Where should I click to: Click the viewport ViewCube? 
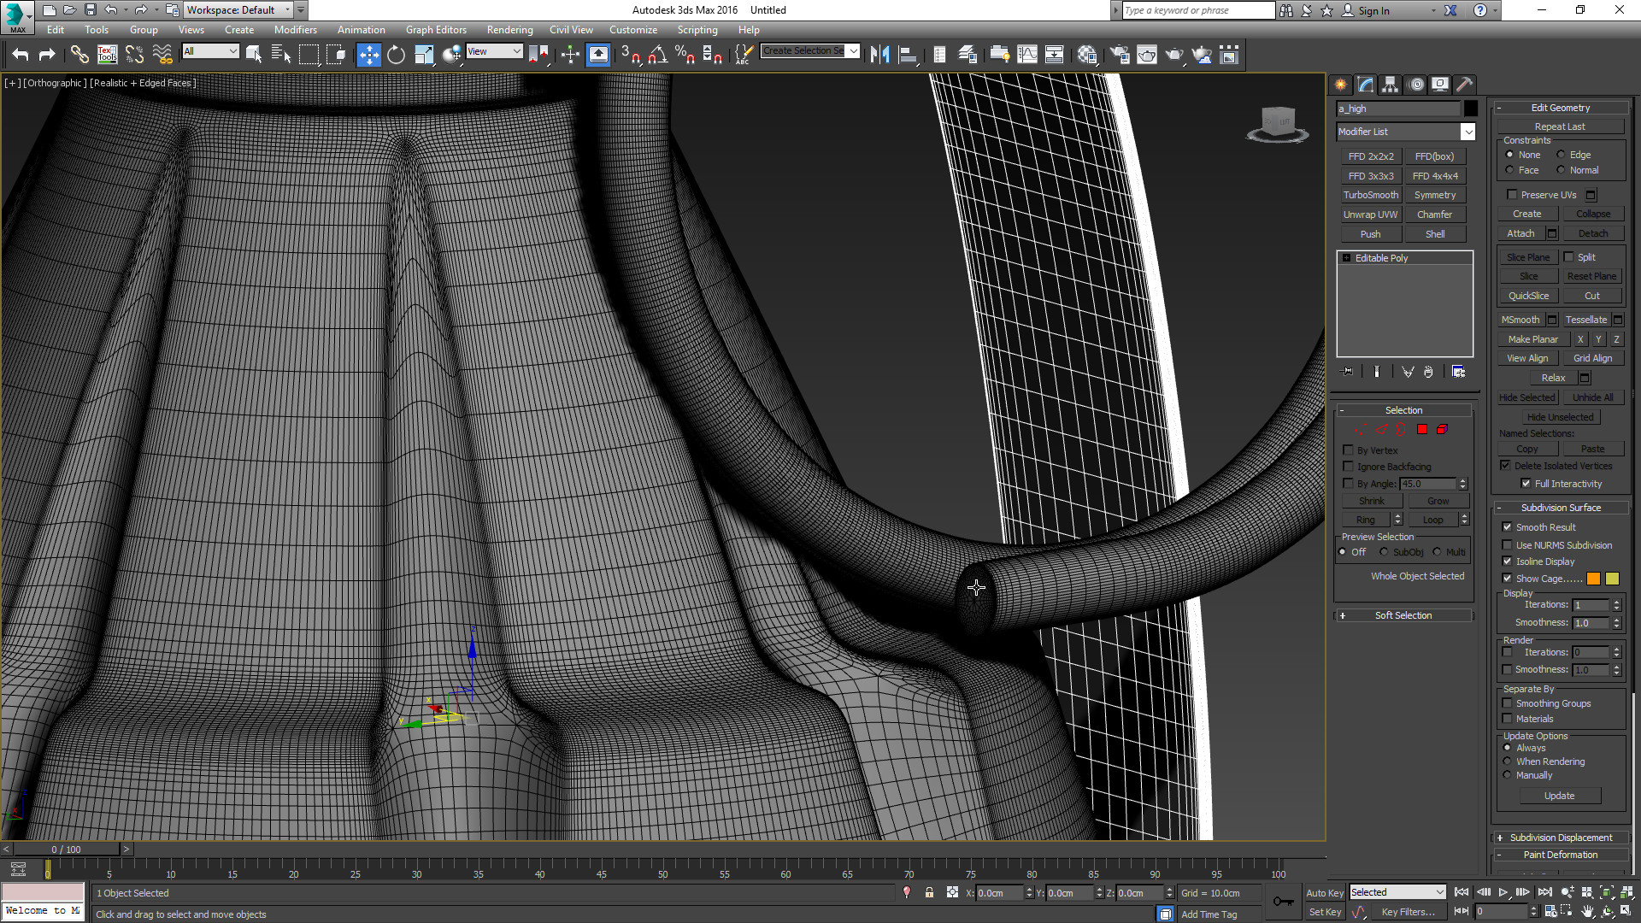click(1278, 124)
